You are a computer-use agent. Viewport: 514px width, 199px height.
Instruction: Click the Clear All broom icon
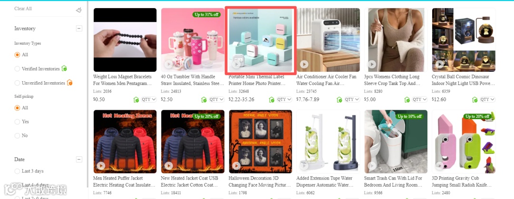tap(79, 10)
